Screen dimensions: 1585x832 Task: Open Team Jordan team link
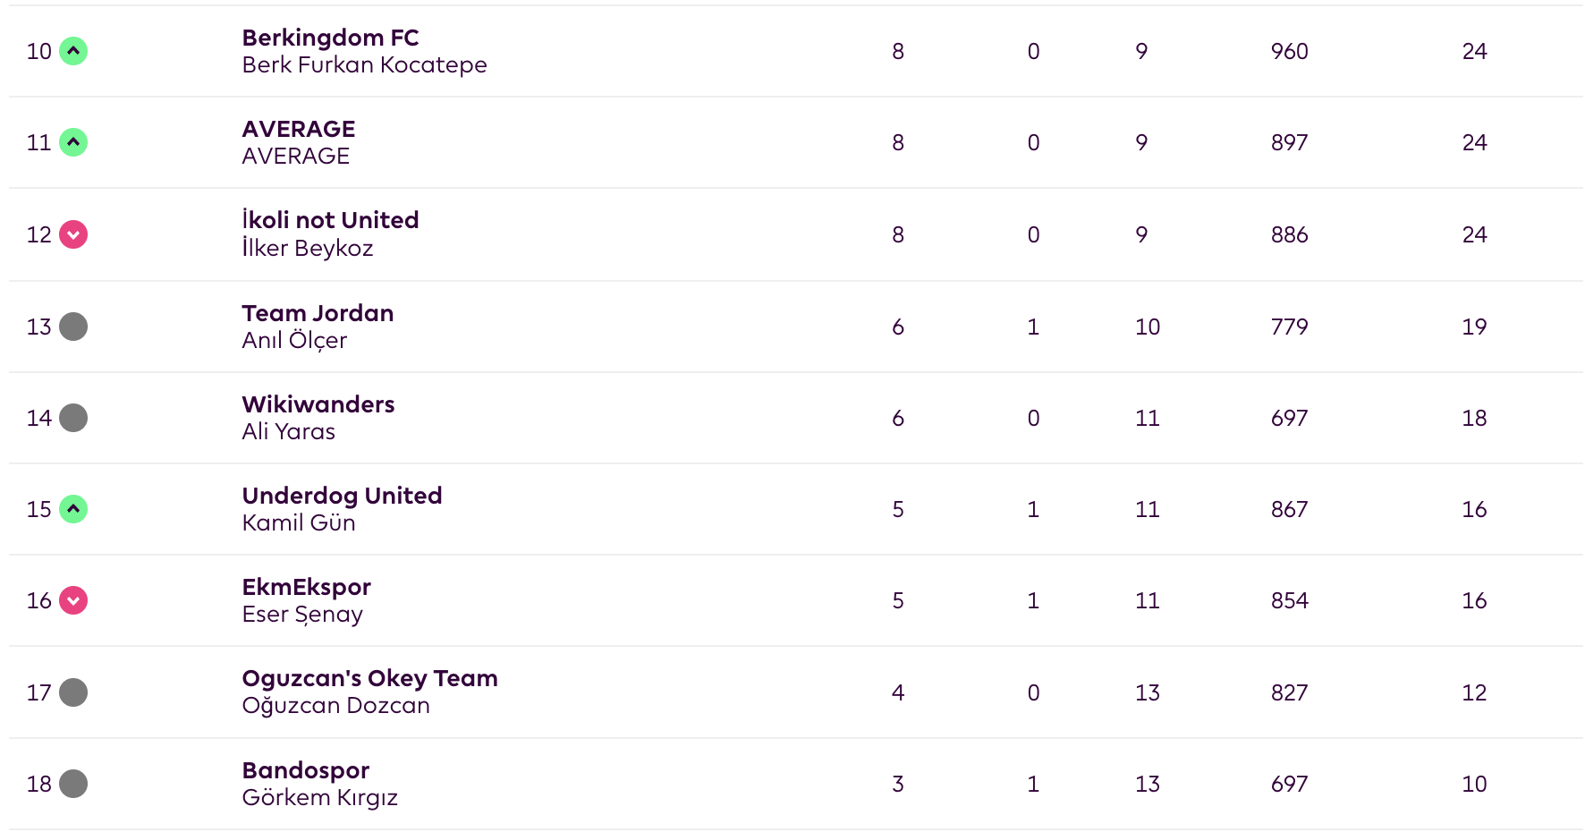(318, 313)
